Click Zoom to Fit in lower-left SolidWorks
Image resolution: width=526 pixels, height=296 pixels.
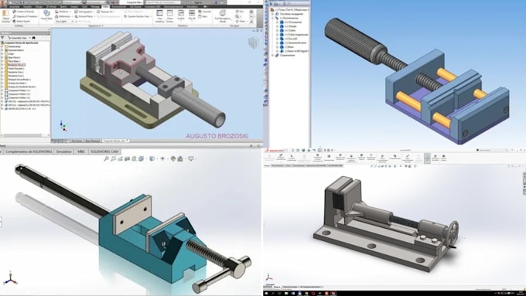[x=106, y=158]
